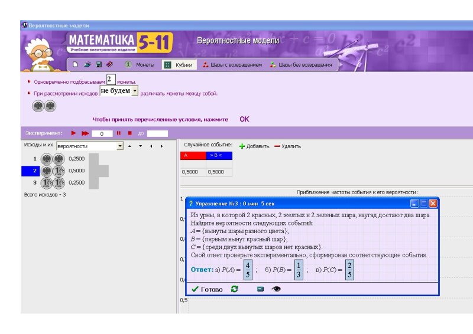Click Добавить to add random event
473x334 pixels.
[254, 146]
